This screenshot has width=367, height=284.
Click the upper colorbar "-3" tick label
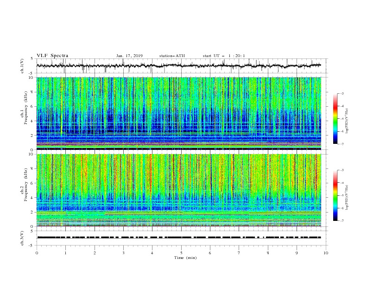point(342,93)
